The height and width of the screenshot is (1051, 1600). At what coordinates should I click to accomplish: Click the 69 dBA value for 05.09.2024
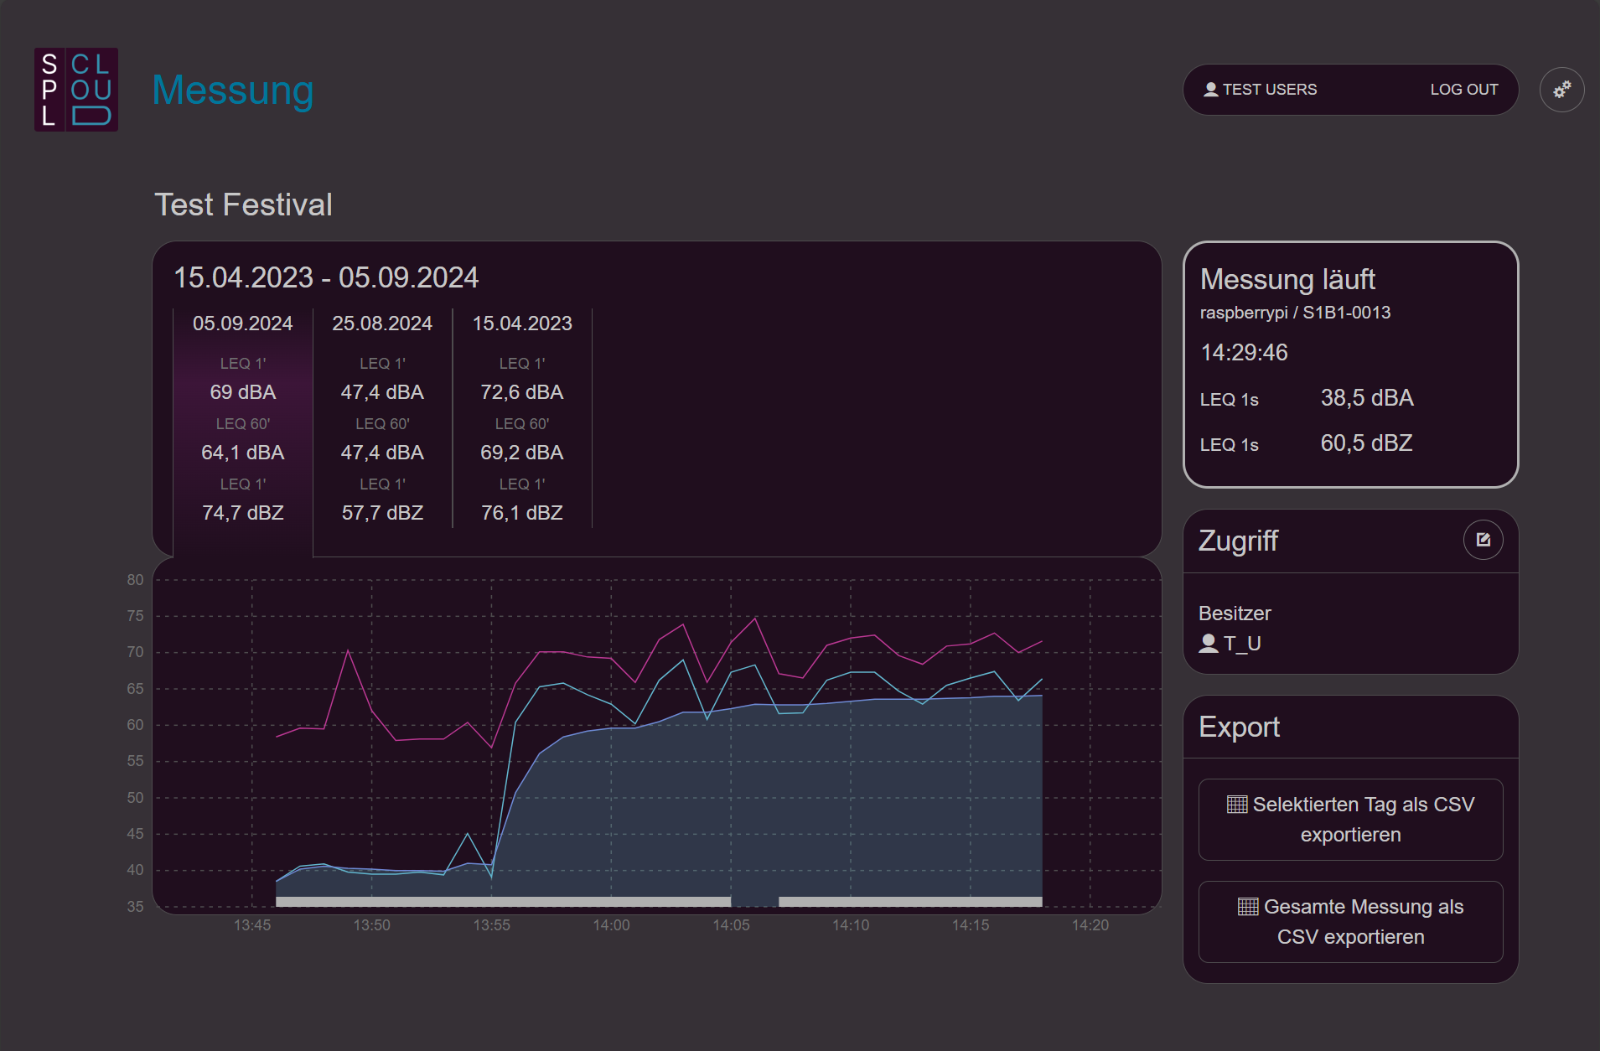click(243, 392)
